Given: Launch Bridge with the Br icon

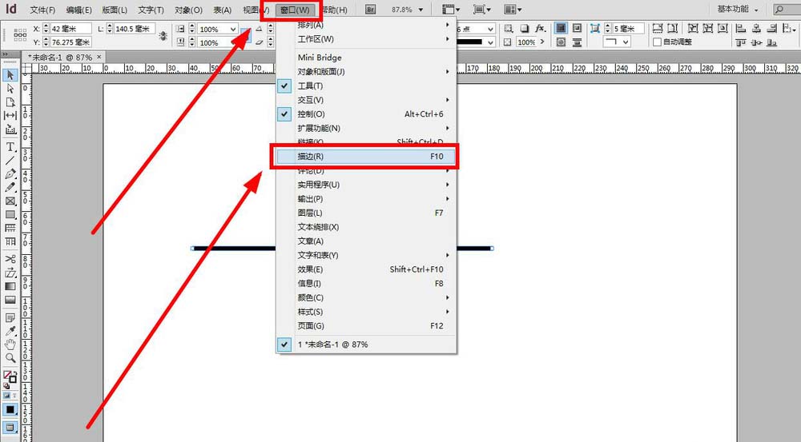Looking at the screenshot, I should pos(370,10).
